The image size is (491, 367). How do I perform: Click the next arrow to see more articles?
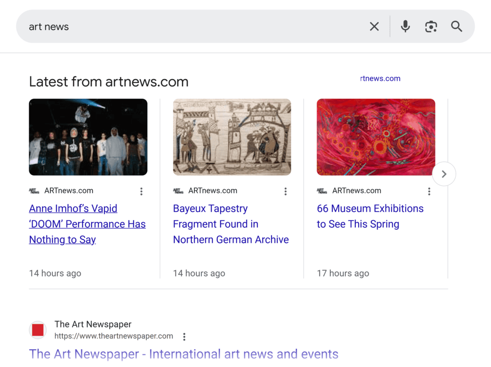[444, 174]
